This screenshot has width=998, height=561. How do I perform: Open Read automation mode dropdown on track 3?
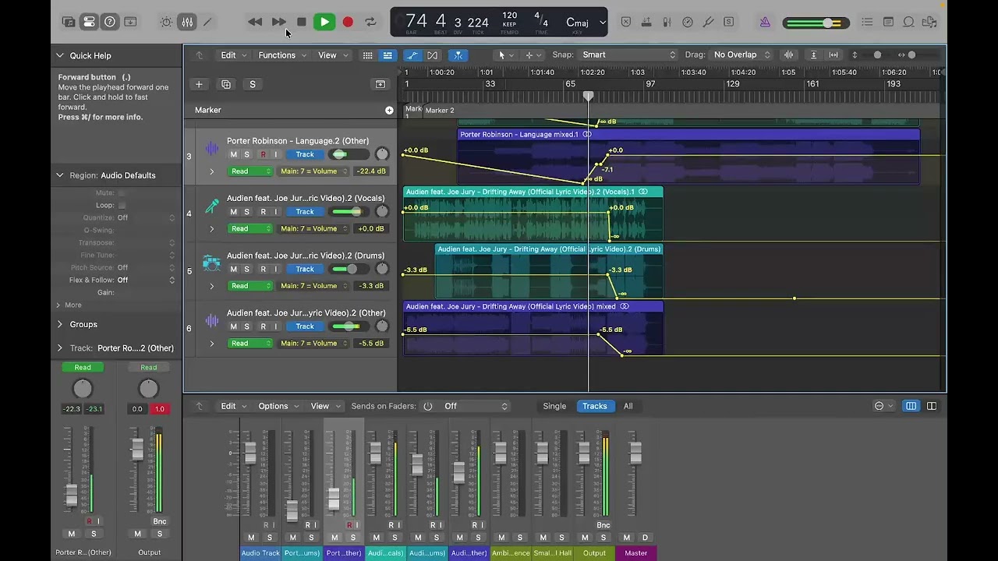250,171
